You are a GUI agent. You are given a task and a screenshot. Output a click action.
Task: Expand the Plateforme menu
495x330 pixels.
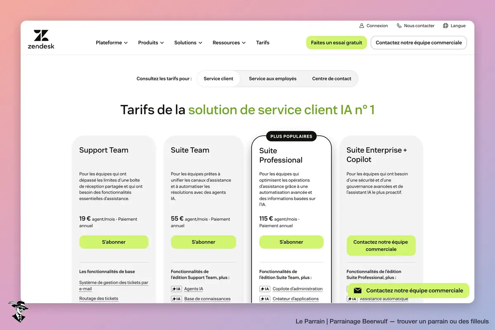(112, 42)
